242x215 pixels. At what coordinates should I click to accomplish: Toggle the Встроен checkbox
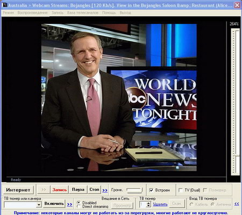tap(151, 190)
